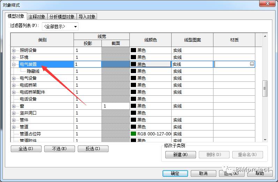
Task: Select the 模型对象 tab
Action: click(x=16, y=16)
